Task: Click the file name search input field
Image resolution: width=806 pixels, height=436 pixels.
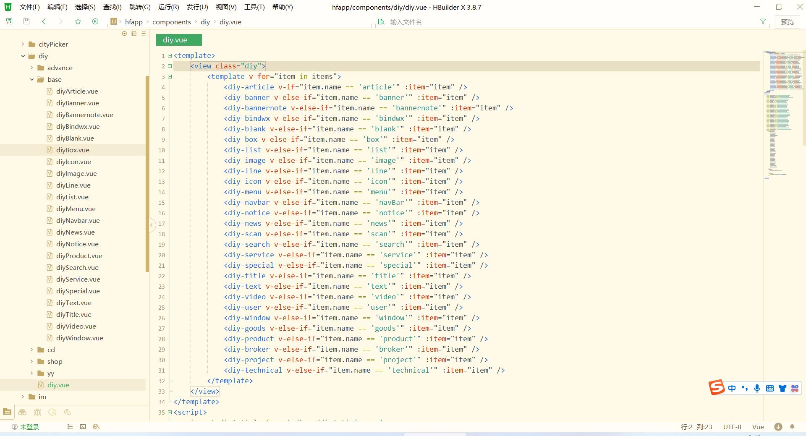Action: point(571,22)
